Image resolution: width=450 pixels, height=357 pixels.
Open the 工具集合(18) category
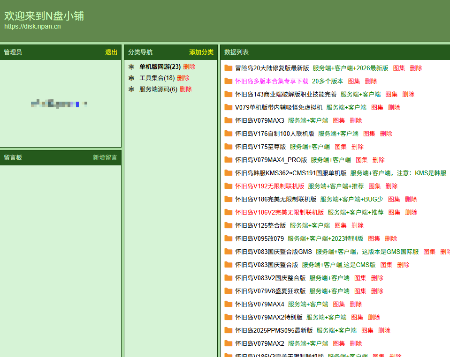point(157,78)
